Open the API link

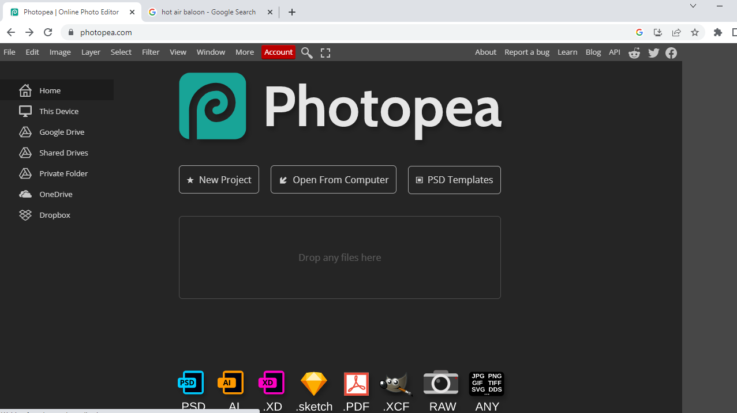[615, 52]
